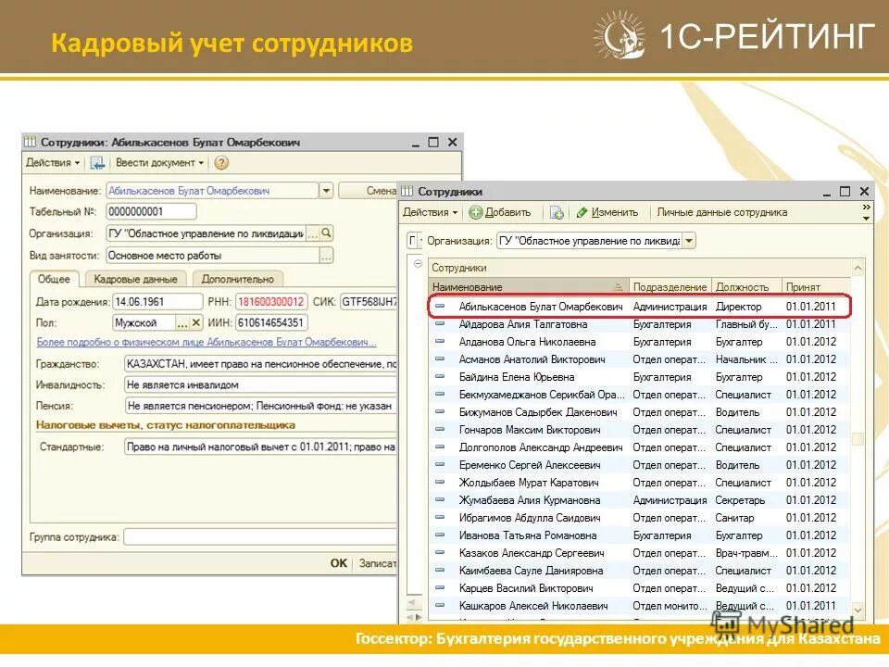889x667 pixels.
Task: Select row Карцев Василий Викторович
Action: click(x=640, y=588)
